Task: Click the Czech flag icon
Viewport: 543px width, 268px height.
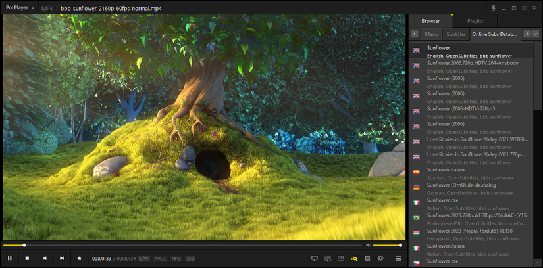Action: 416,263
